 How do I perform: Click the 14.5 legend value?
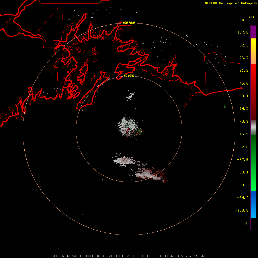[x=244, y=109]
